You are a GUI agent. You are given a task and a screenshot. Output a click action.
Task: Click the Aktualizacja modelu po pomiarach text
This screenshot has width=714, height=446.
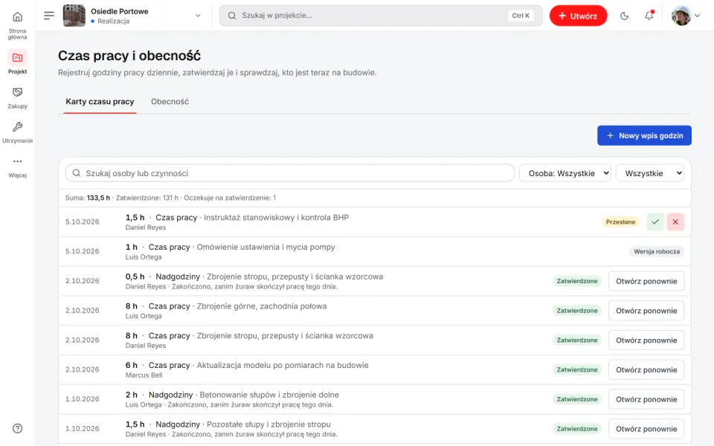tap(283, 365)
